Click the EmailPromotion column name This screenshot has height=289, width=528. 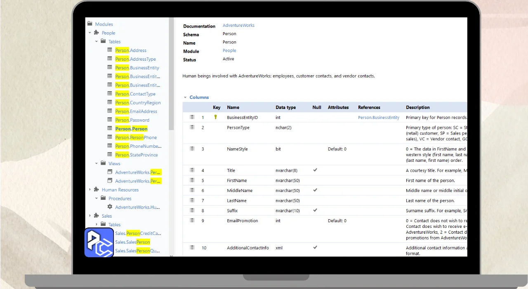(x=242, y=220)
